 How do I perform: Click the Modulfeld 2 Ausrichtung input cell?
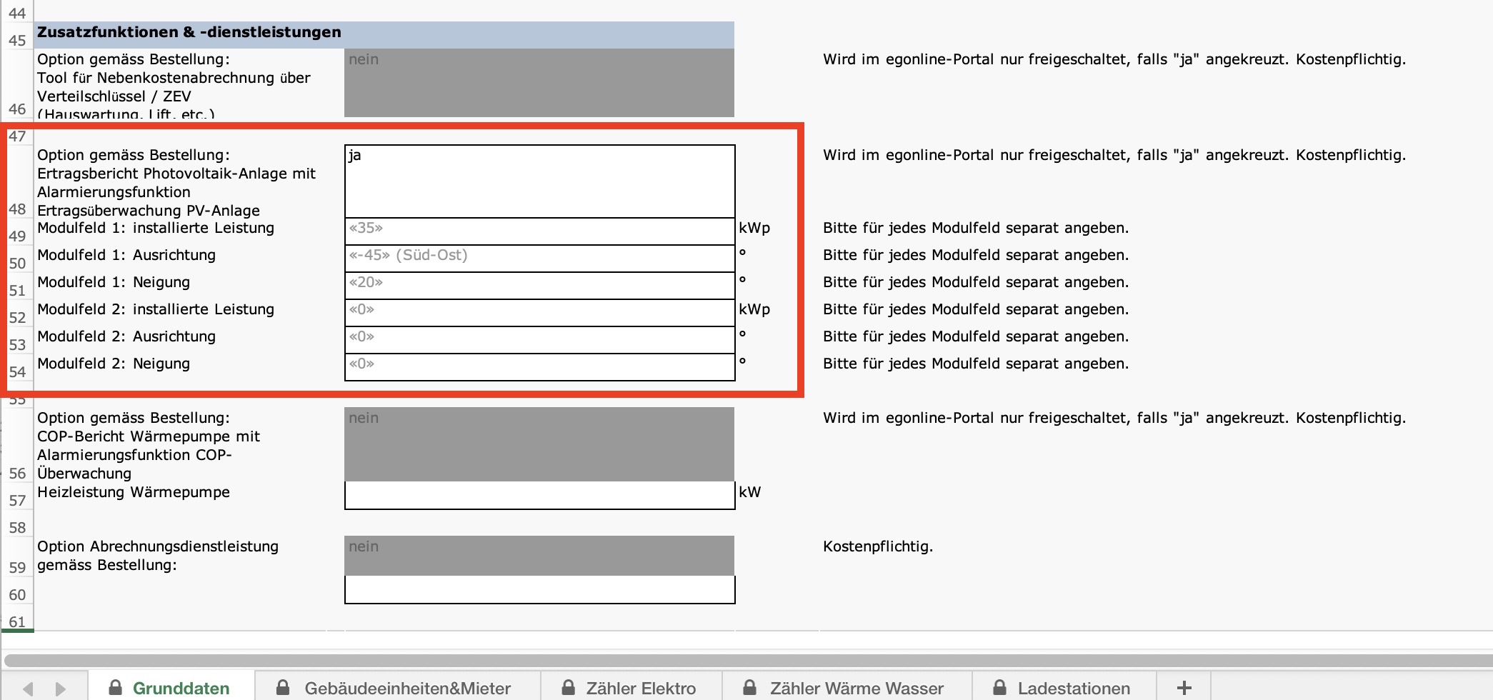539,340
